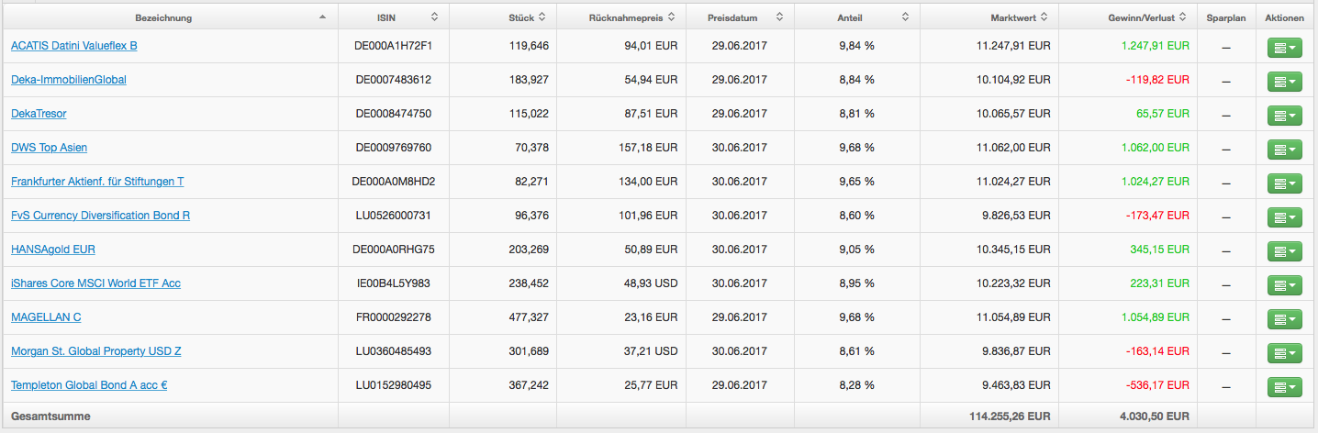The width and height of the screenshot is (1318, 433).
Task: Click action button for Templeton Global Bond
Action: coord(1284,387)
